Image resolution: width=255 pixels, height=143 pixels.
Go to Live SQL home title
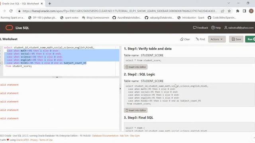[x=22, y=28]
